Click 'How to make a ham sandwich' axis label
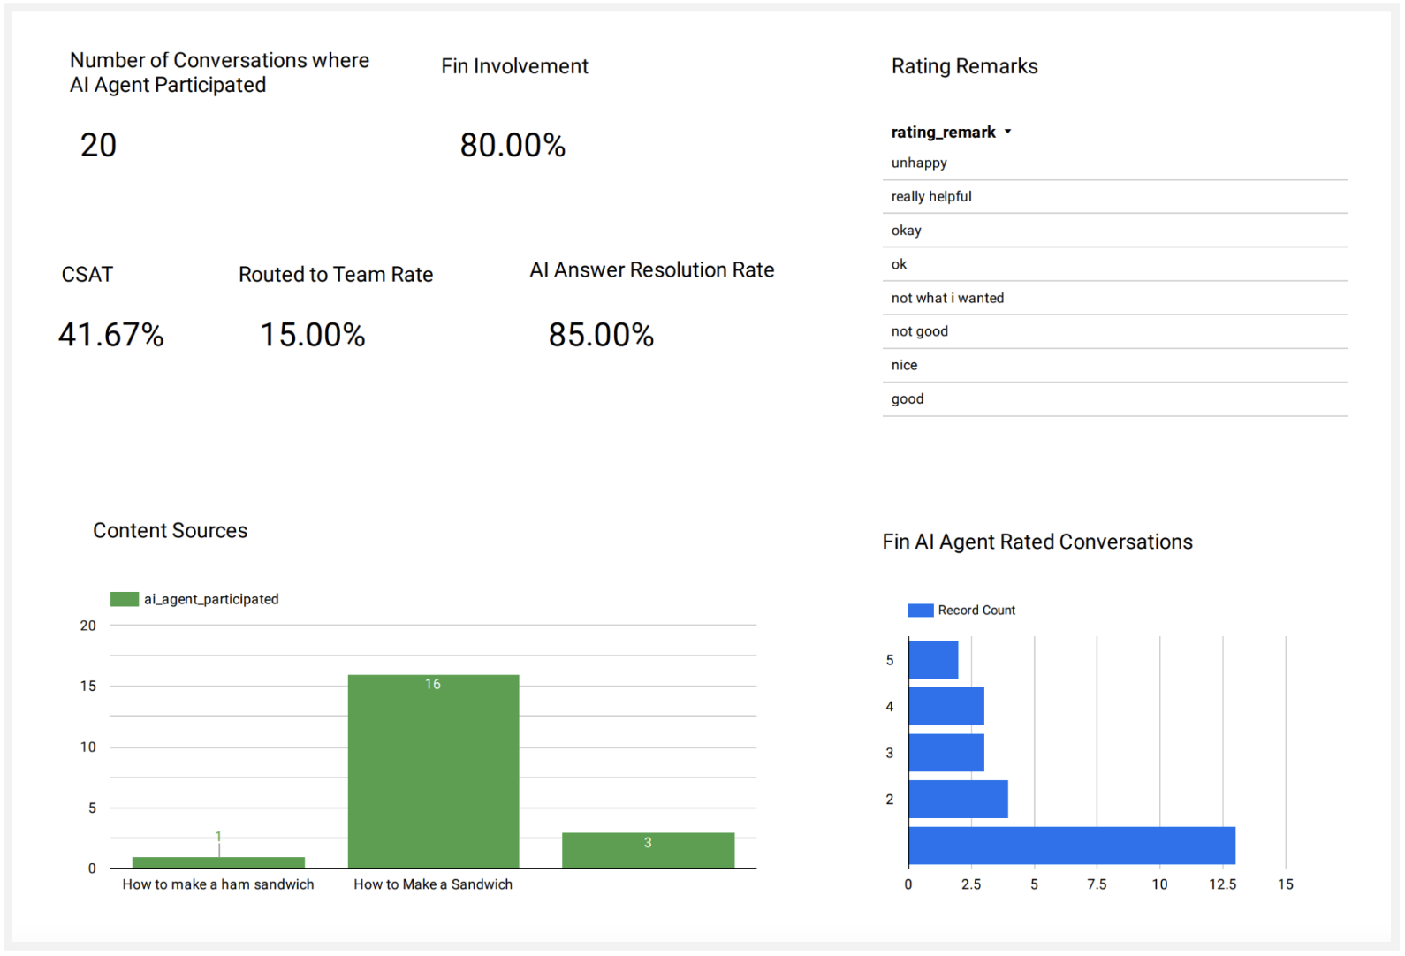The width and height of the screenshot is (1405, 956). 218,885
